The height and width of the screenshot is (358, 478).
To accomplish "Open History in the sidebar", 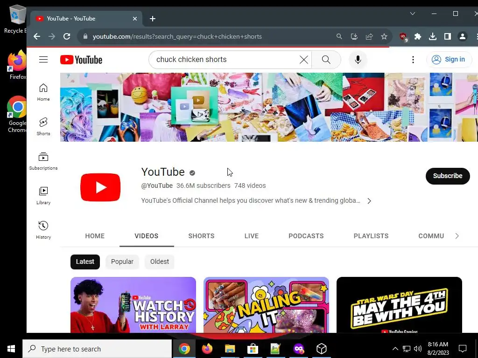I will pyautogui.click(x=43, y=230).
